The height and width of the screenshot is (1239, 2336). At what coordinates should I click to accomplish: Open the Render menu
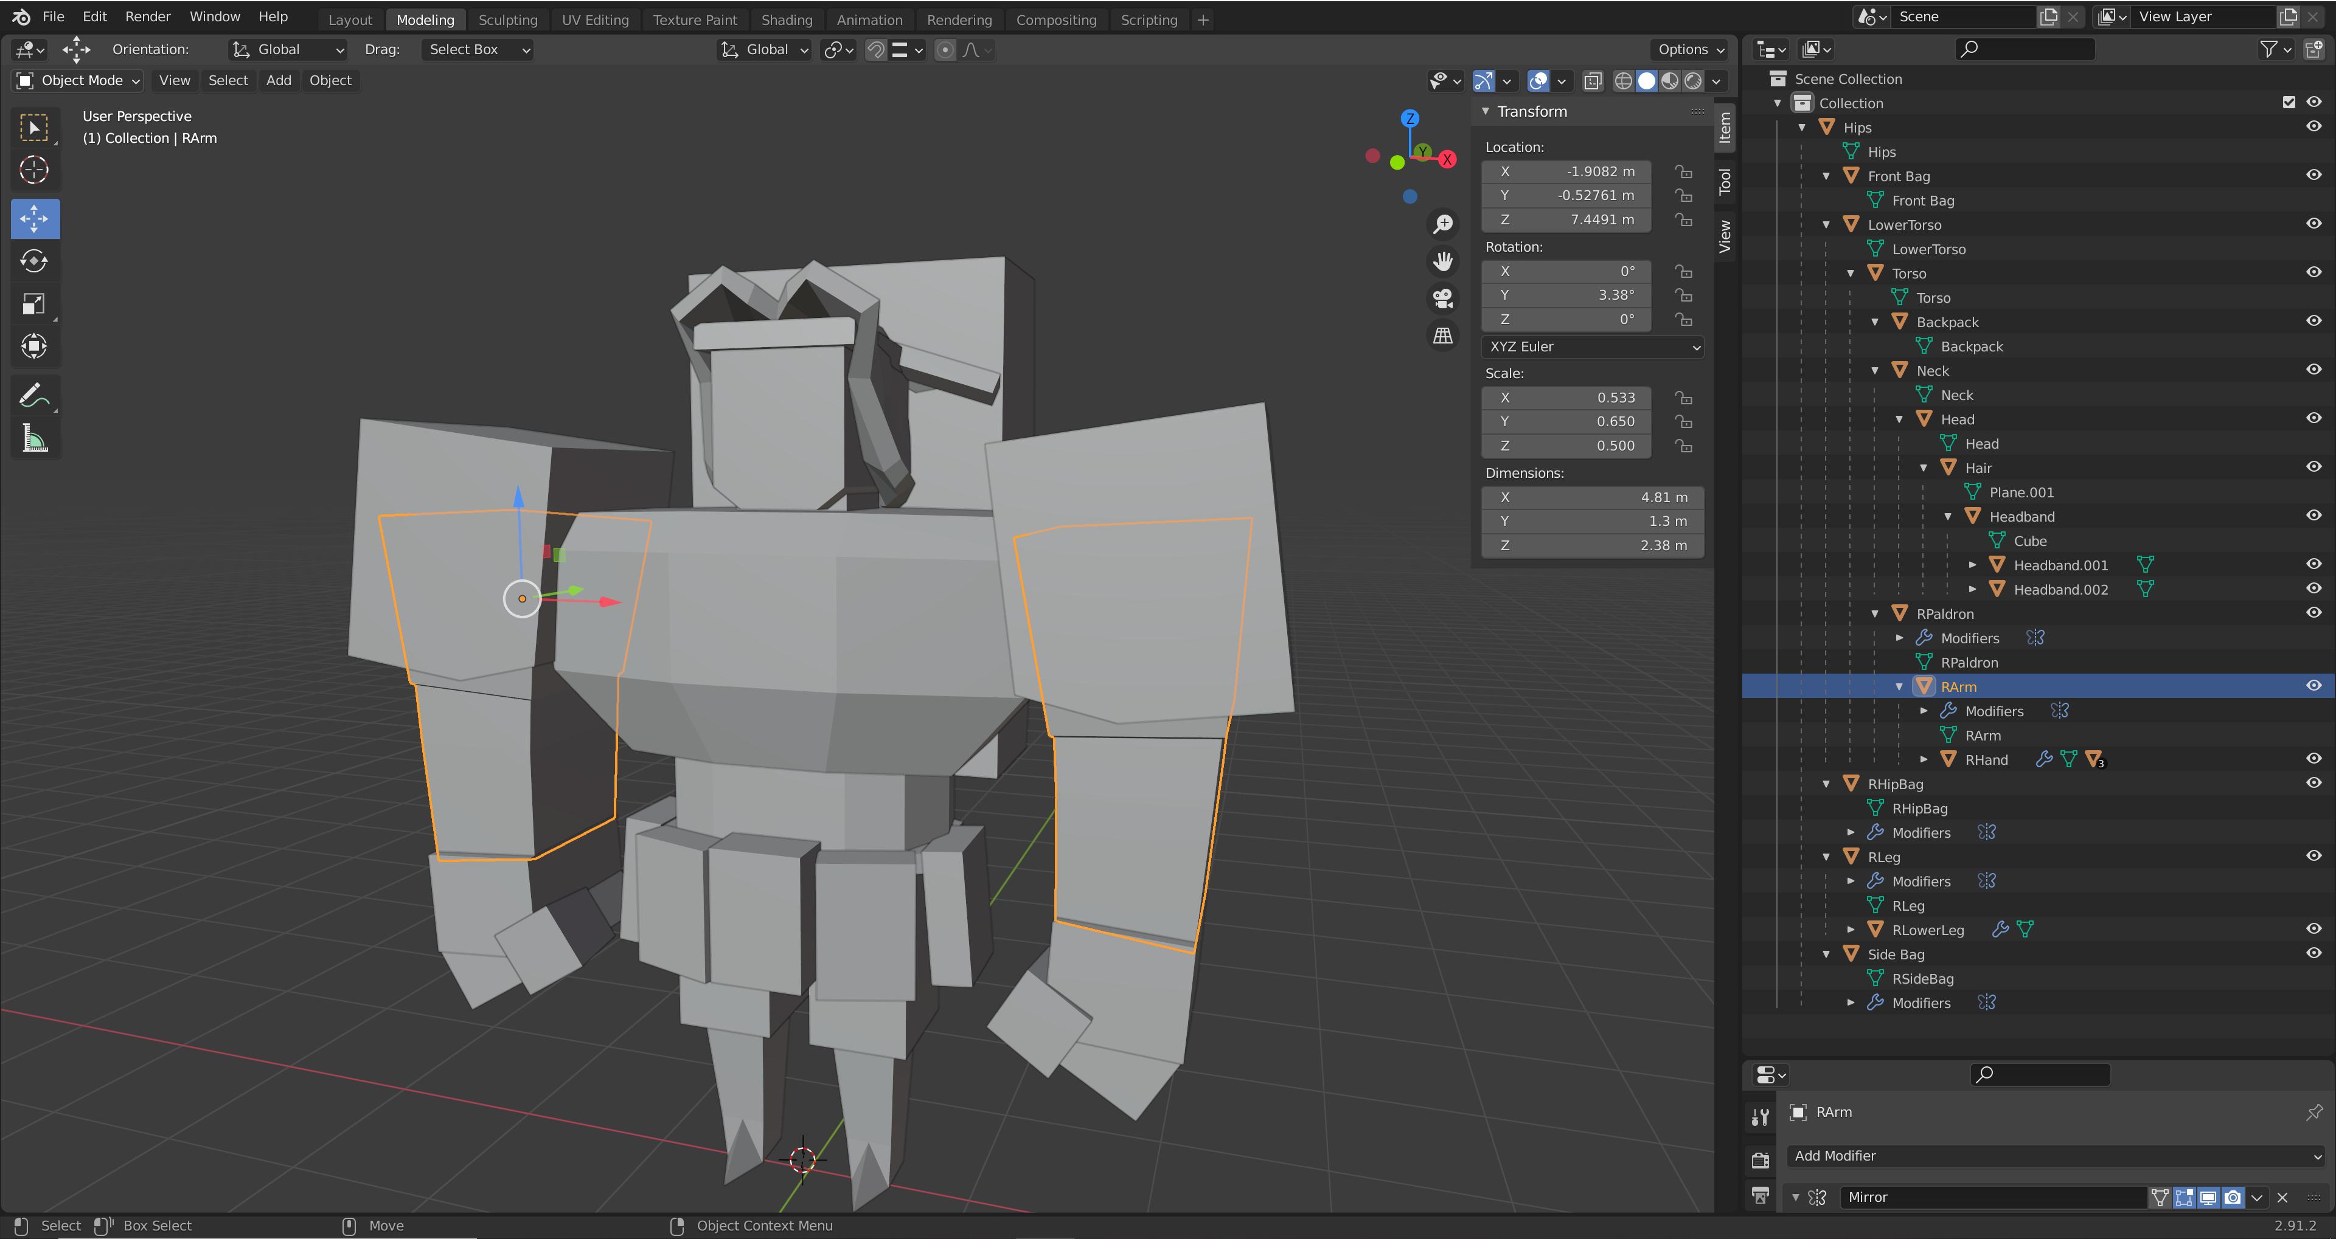[x=148, y=16]
